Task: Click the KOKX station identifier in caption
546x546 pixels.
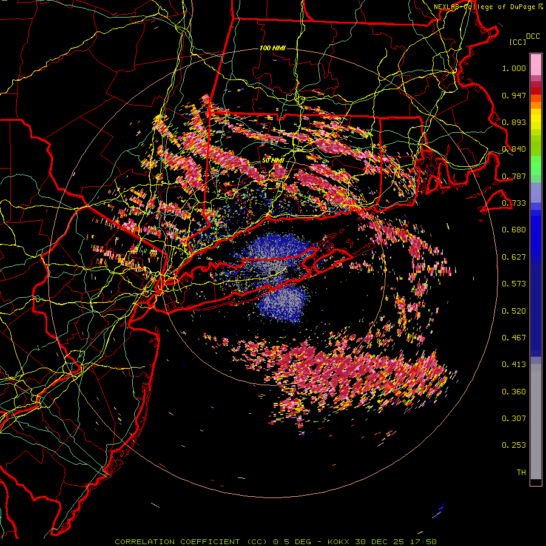Action: coord(340,542)
